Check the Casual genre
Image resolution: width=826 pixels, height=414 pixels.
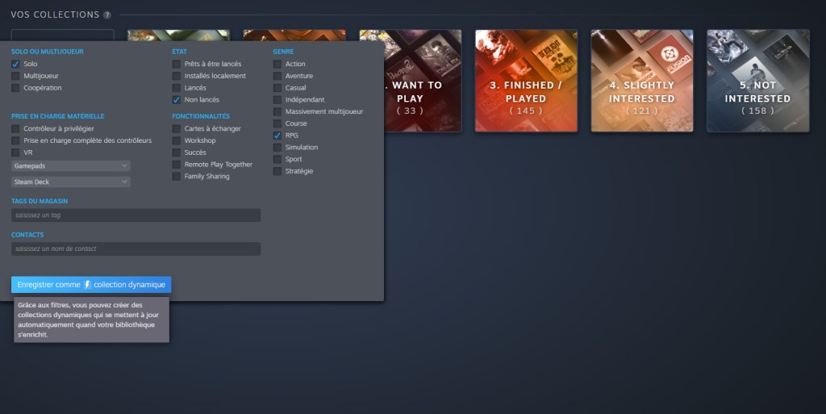[277, 88]
